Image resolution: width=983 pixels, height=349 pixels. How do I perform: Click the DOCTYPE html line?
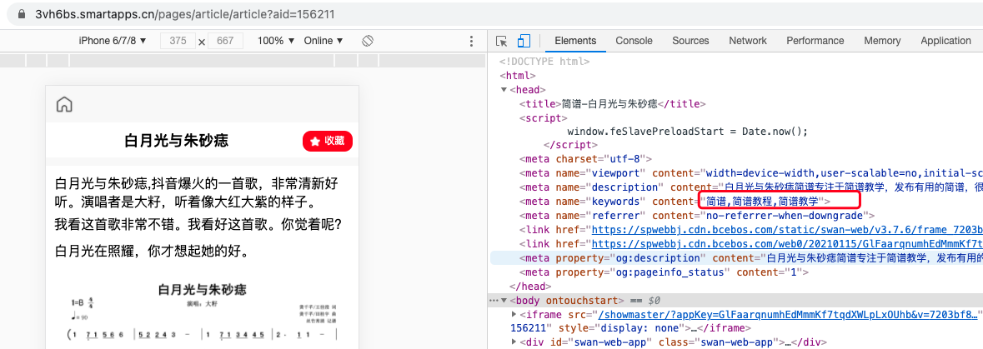[544, 62]
